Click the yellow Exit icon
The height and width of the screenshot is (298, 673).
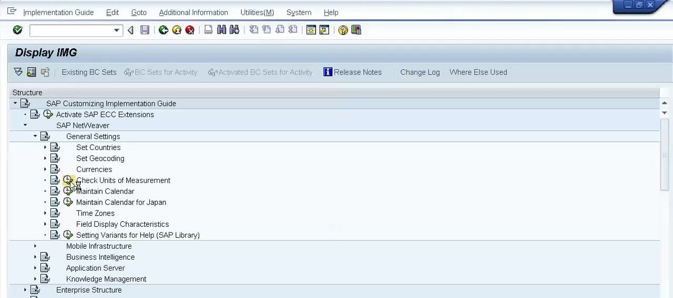point(177,30)
